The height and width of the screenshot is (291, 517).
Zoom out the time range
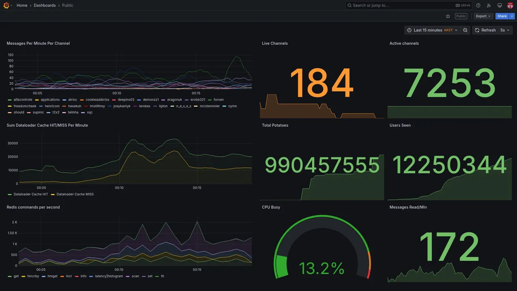465,30
